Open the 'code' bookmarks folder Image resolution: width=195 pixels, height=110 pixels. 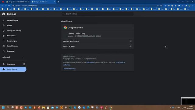click(x=56, y=9)
